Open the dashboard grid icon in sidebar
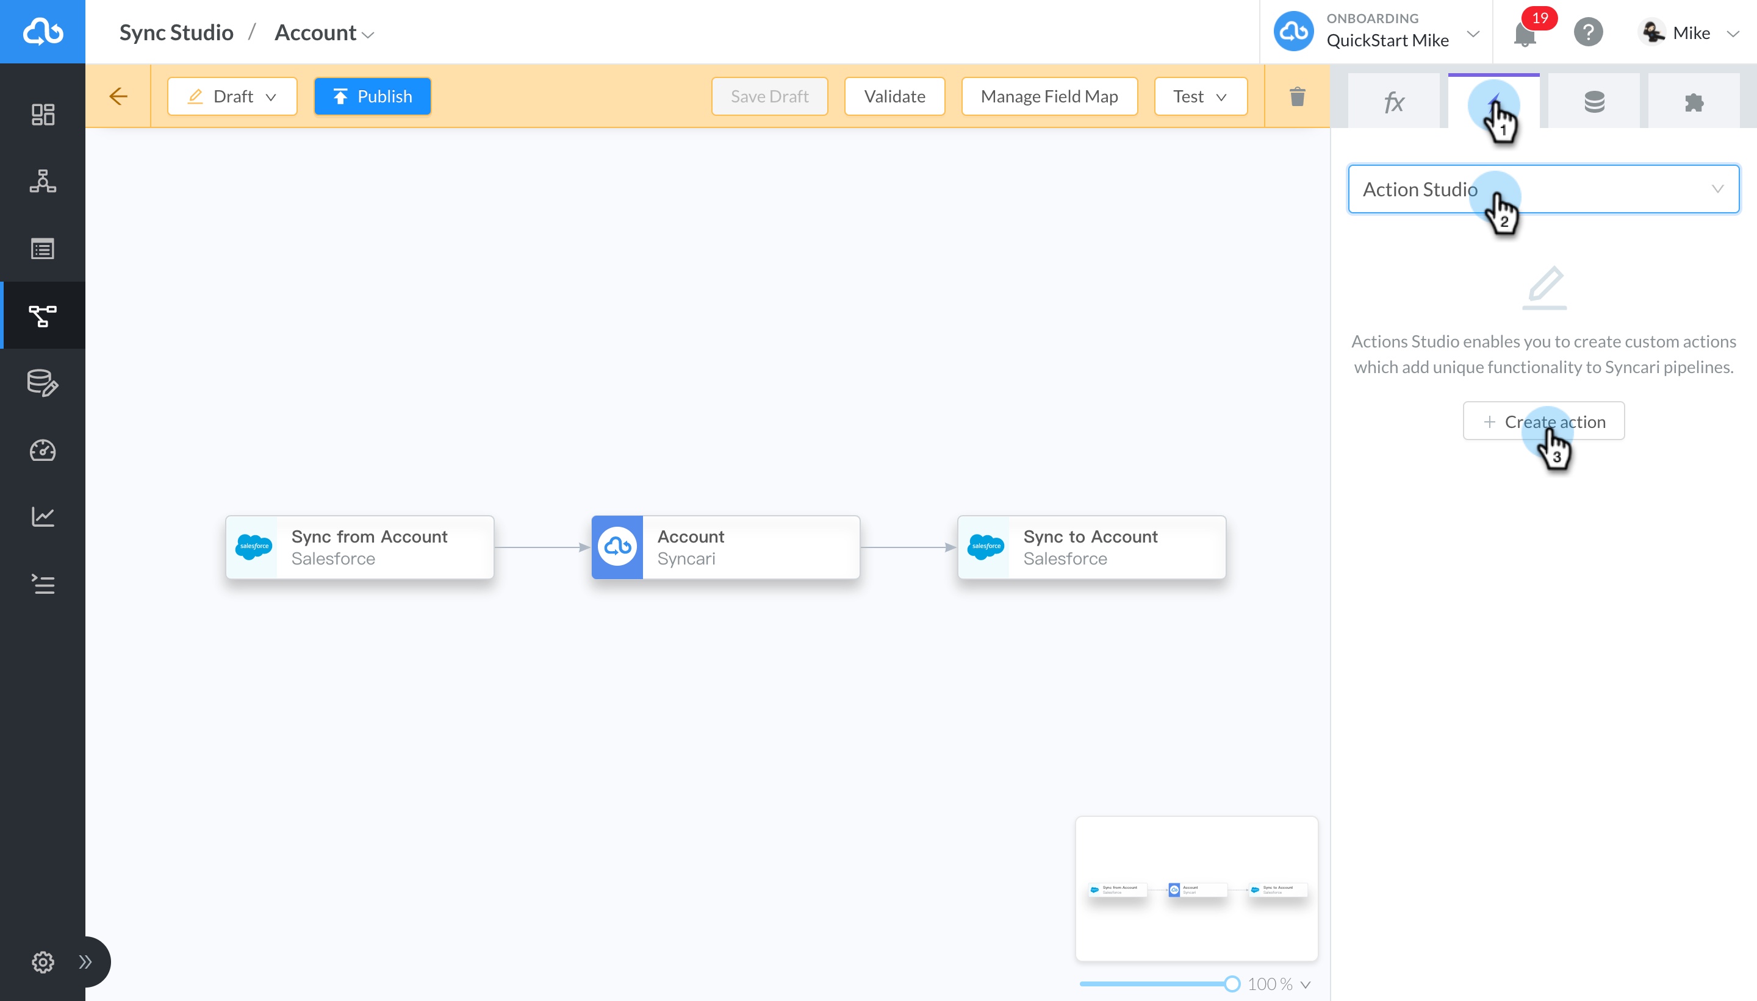Screen dimensions: 1757x1001 (x=43, y=114)
